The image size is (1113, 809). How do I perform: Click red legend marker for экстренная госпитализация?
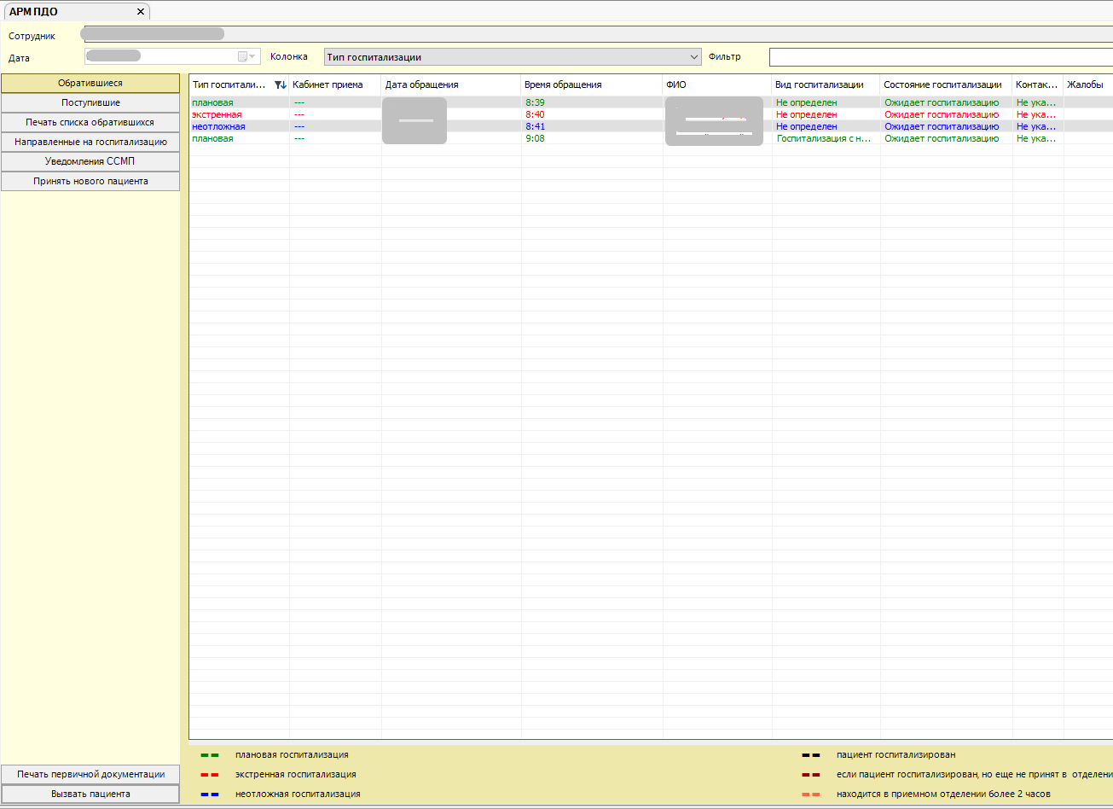click(210, 775)
